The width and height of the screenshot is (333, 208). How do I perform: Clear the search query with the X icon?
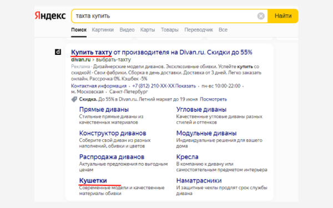(x=261, y=16)
